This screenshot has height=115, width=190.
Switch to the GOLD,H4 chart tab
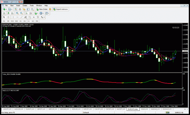(x=144, y=109)
